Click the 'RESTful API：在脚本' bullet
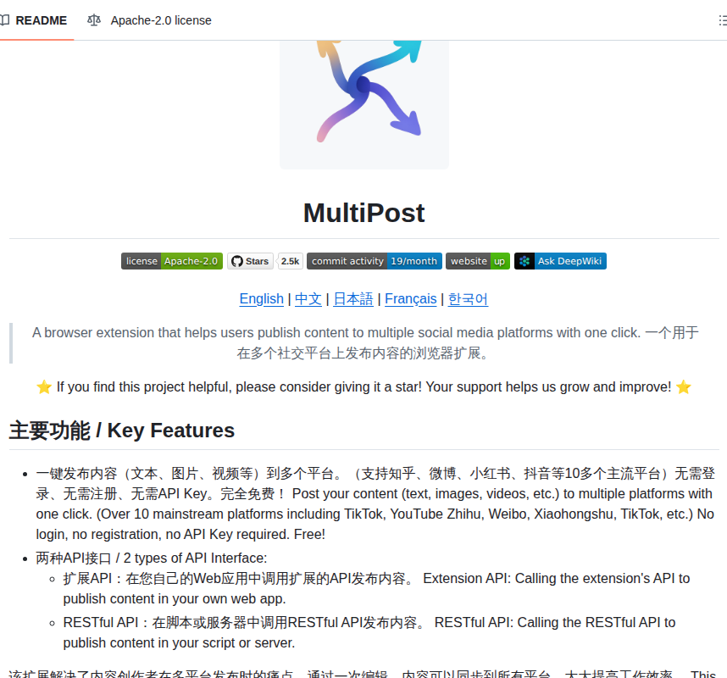The height and width of the screenshot is (678, 727). tap(369, 632)
